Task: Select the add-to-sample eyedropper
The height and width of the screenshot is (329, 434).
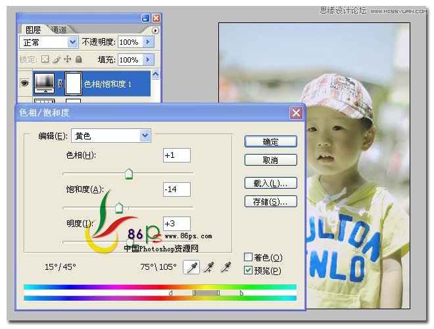Action: coord(208,268)
